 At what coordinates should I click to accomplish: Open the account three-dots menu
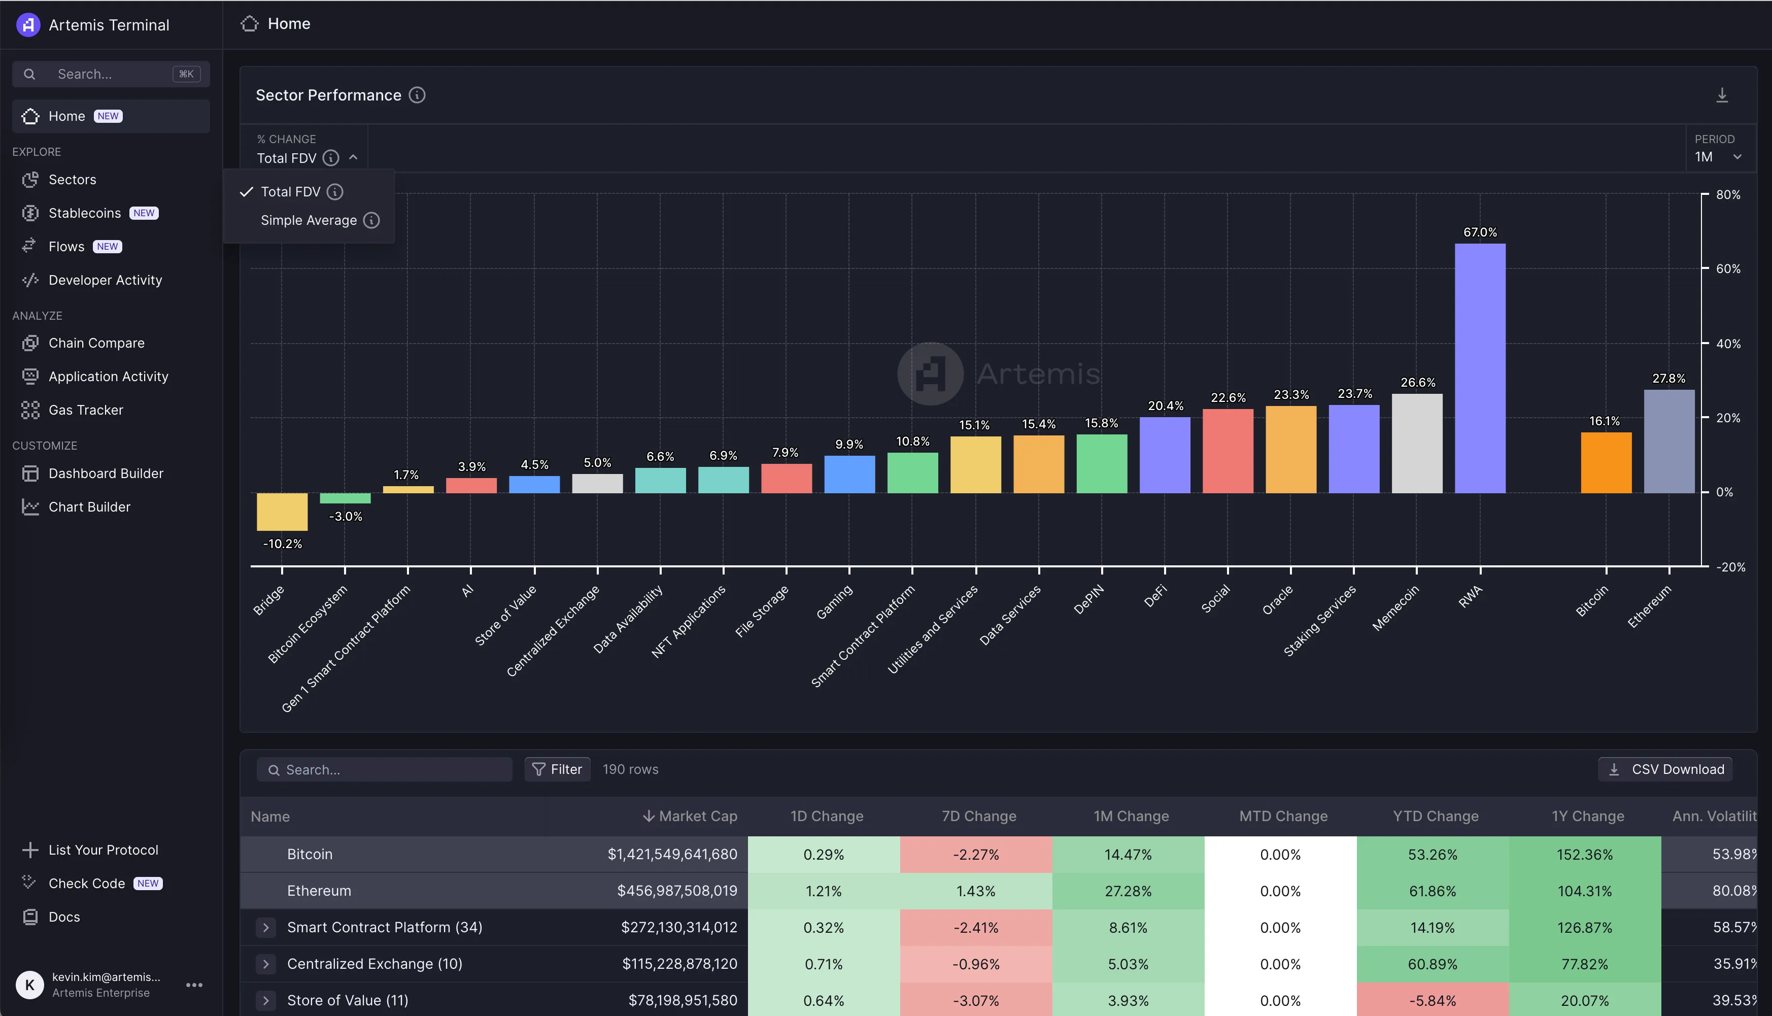pyautogui.click(x=194, y=986)
